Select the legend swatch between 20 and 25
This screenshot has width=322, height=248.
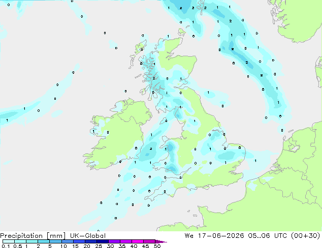(x=91, y=241)
